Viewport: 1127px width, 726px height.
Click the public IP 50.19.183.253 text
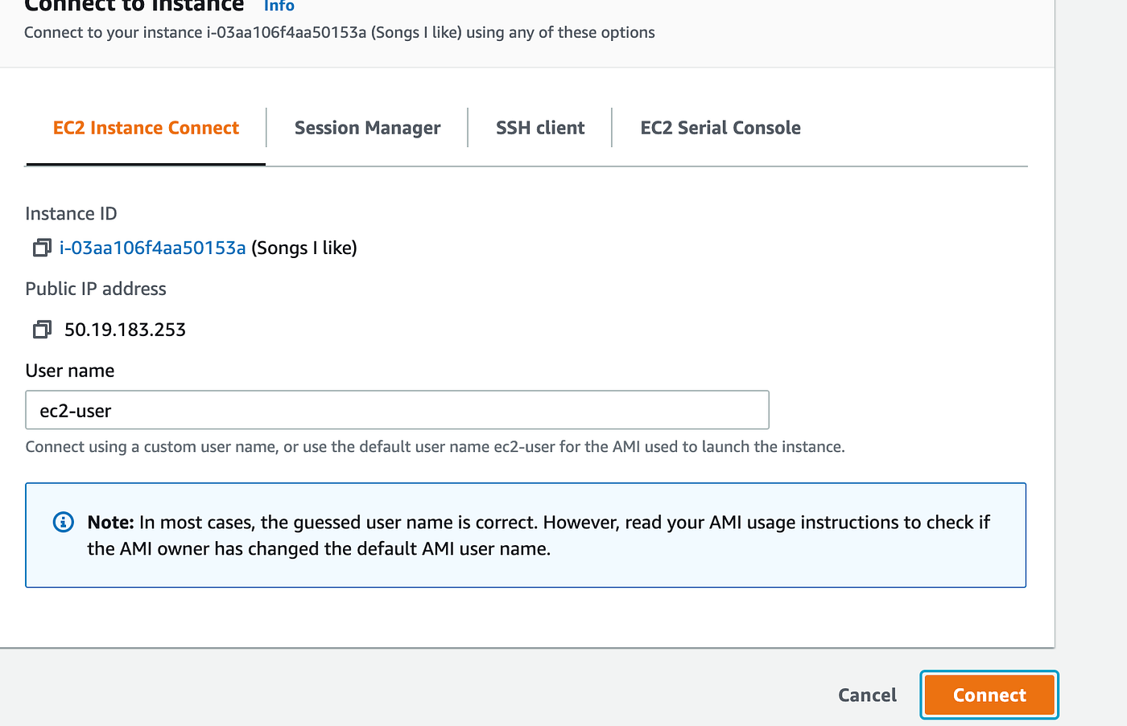(125, 330)
